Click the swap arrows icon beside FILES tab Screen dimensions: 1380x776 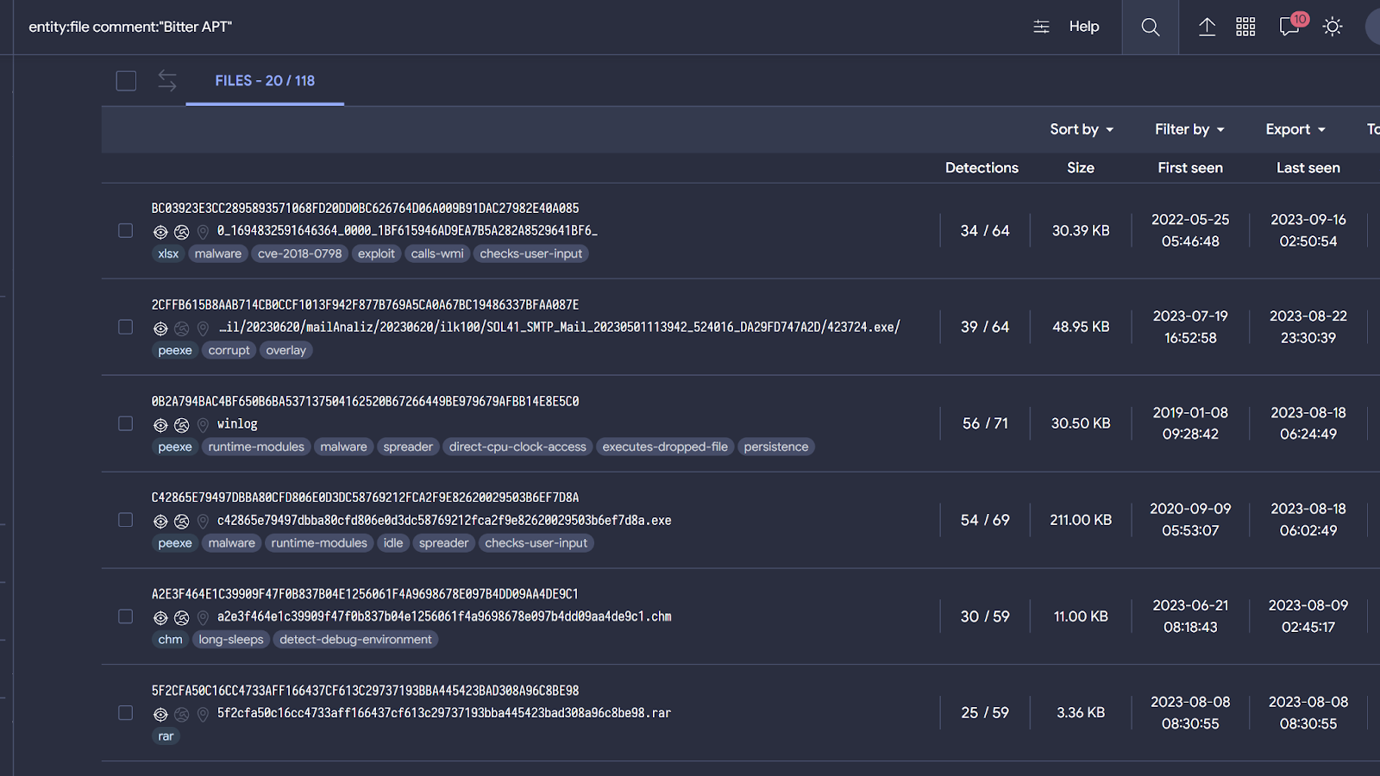167,80
